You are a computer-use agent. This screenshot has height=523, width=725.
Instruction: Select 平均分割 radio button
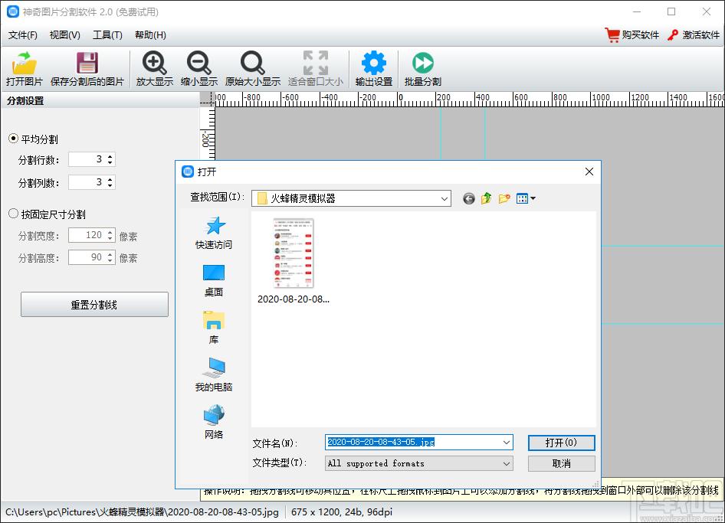point(13,139)
